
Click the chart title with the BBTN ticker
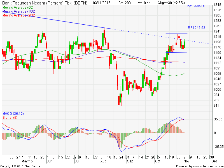45,3
